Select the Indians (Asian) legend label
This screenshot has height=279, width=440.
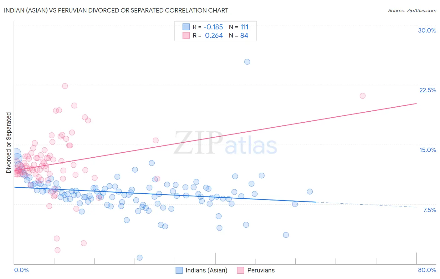tap(207, 270)
